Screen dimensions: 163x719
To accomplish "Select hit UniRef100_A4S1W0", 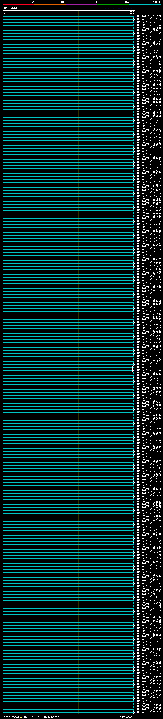I will point(149,25).
